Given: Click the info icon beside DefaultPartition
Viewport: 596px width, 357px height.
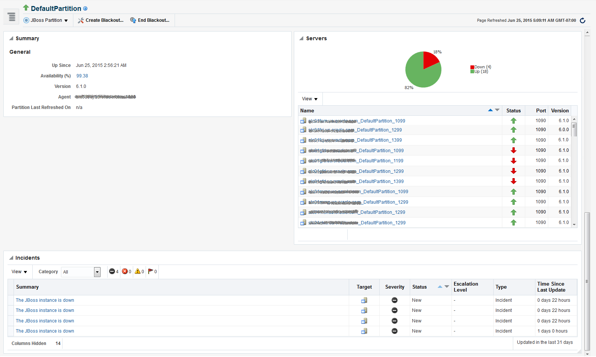Looking at the screenshot, I should (x=85, y=8).
